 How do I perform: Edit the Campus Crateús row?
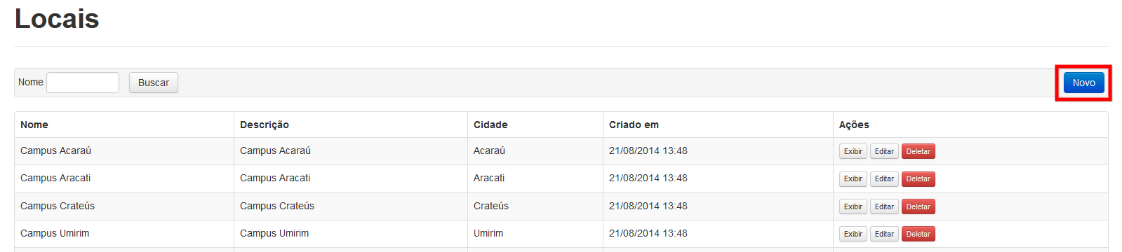coord(884,206)
